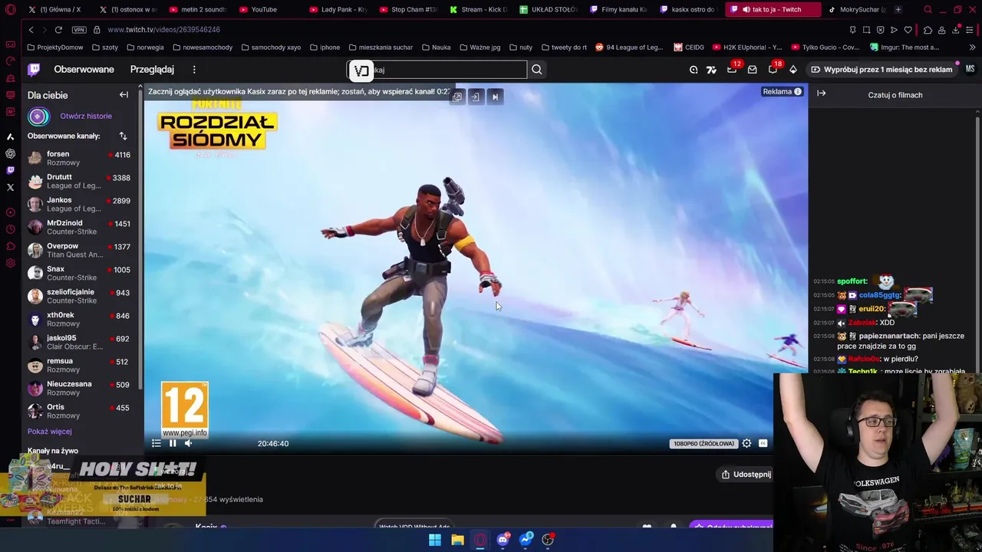Open the Obserwowane navigation link
Viewport: 982px width, 552px height.
coord(84,70)
